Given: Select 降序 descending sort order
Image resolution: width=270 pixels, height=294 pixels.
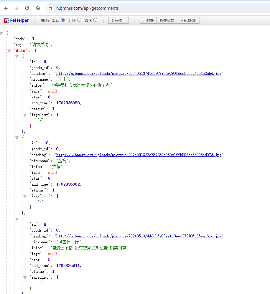Looking at the screenshot, I should click(x=95, y=20).
